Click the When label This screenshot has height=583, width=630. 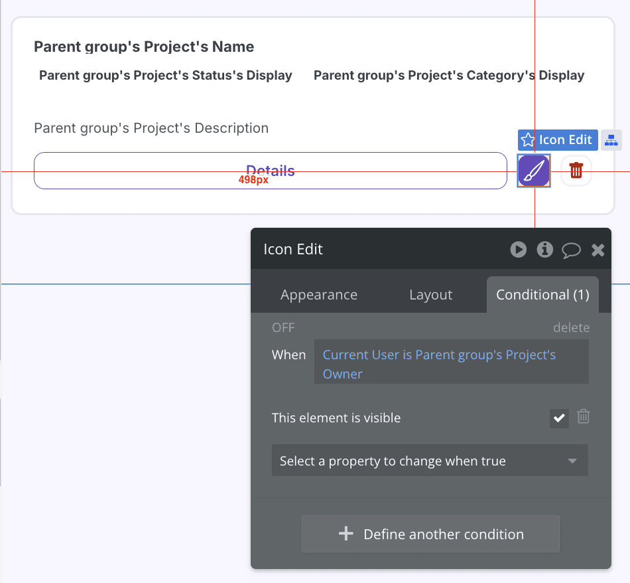coord(288,355)
